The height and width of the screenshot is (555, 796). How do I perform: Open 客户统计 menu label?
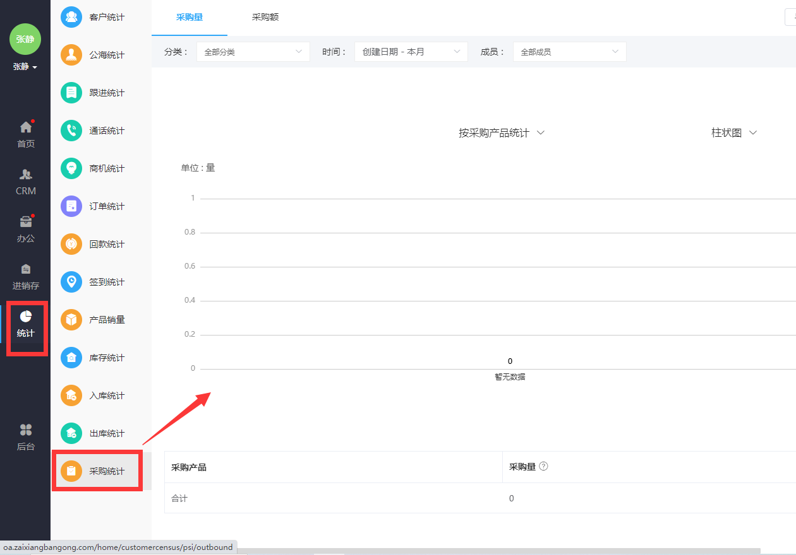click(x=107, y=17)
